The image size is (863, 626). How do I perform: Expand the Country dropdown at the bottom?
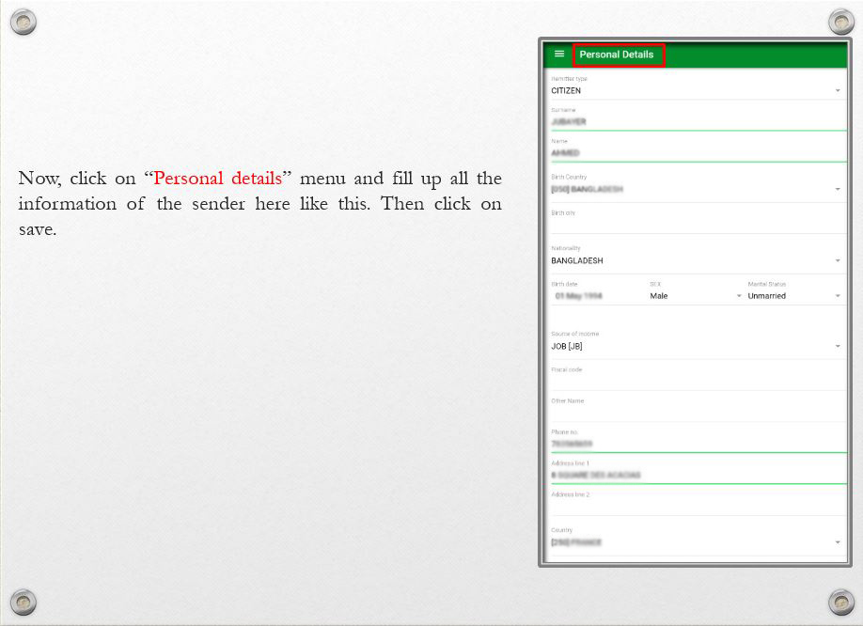[694, 542]
